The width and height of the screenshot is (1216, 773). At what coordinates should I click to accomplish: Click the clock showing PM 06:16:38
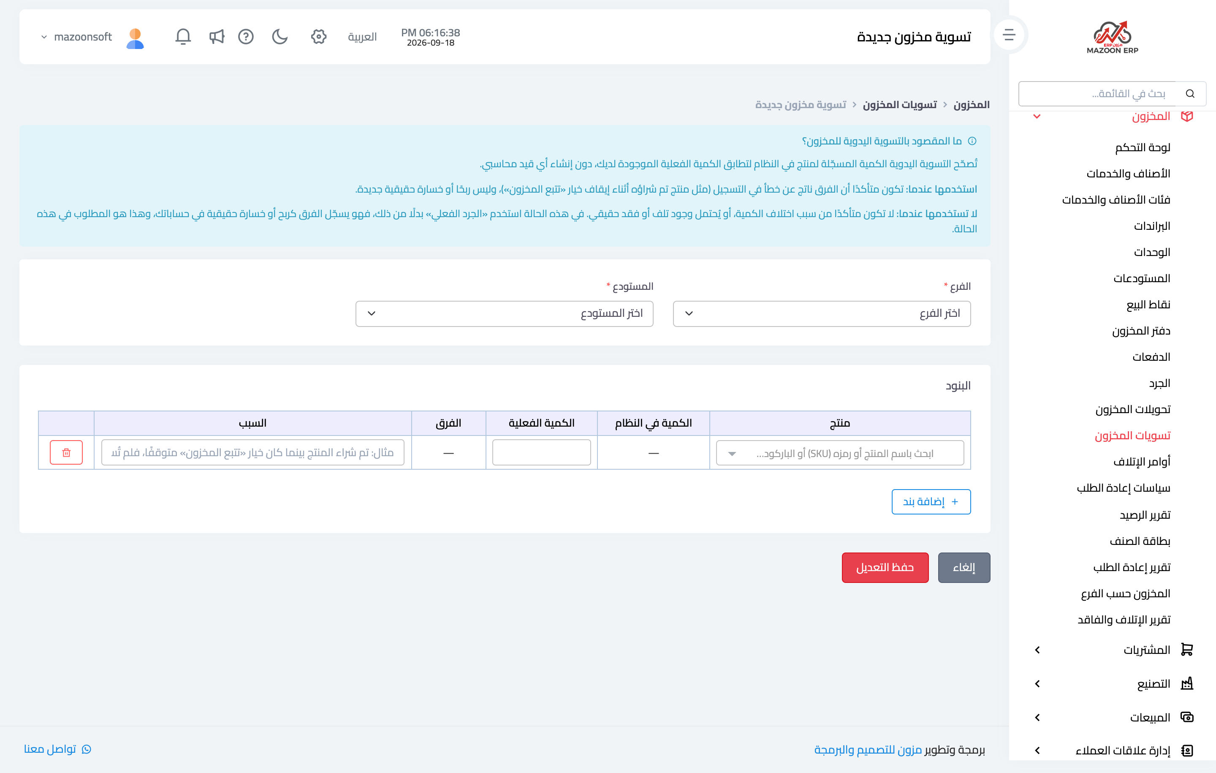click(430, 33)
